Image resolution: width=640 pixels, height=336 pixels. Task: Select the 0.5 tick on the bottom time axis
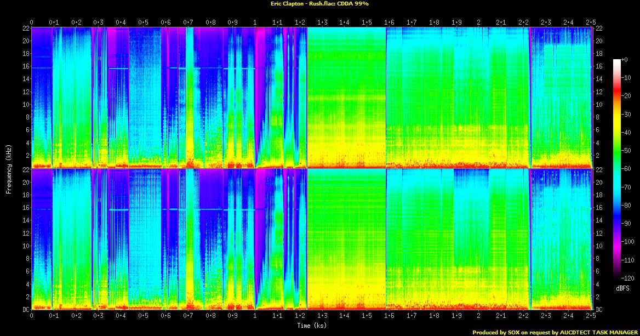(x=143, y=316)
